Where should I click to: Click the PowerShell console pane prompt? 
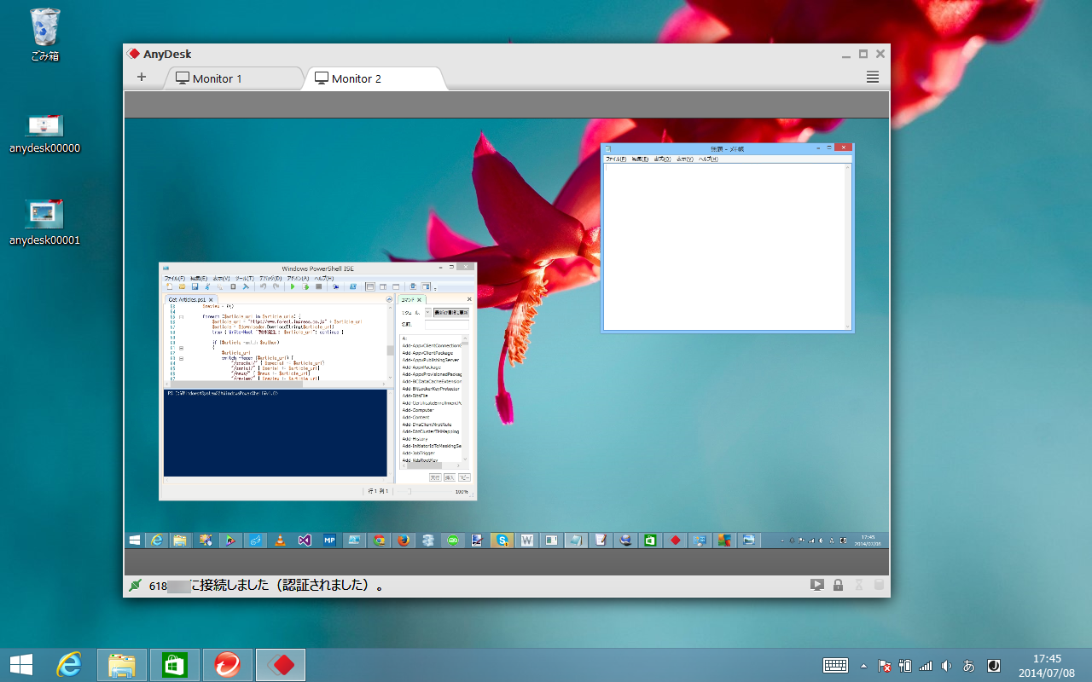click(222, 393)
